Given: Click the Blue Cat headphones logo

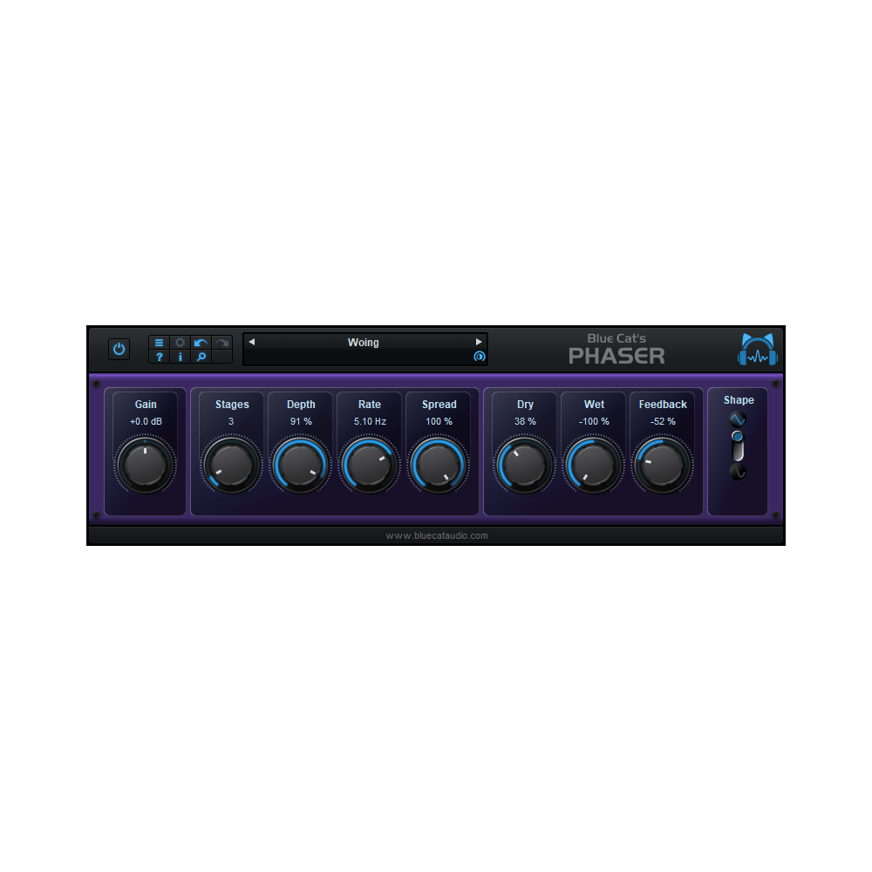Looking at the screenshot, I should (x=755, y=348).
